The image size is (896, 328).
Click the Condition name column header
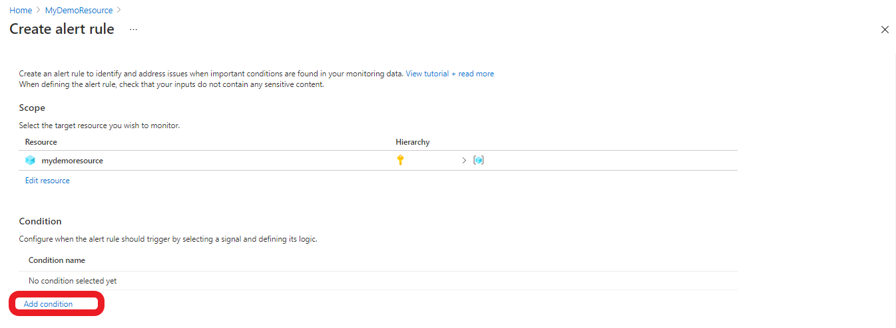tap(57, 260)
